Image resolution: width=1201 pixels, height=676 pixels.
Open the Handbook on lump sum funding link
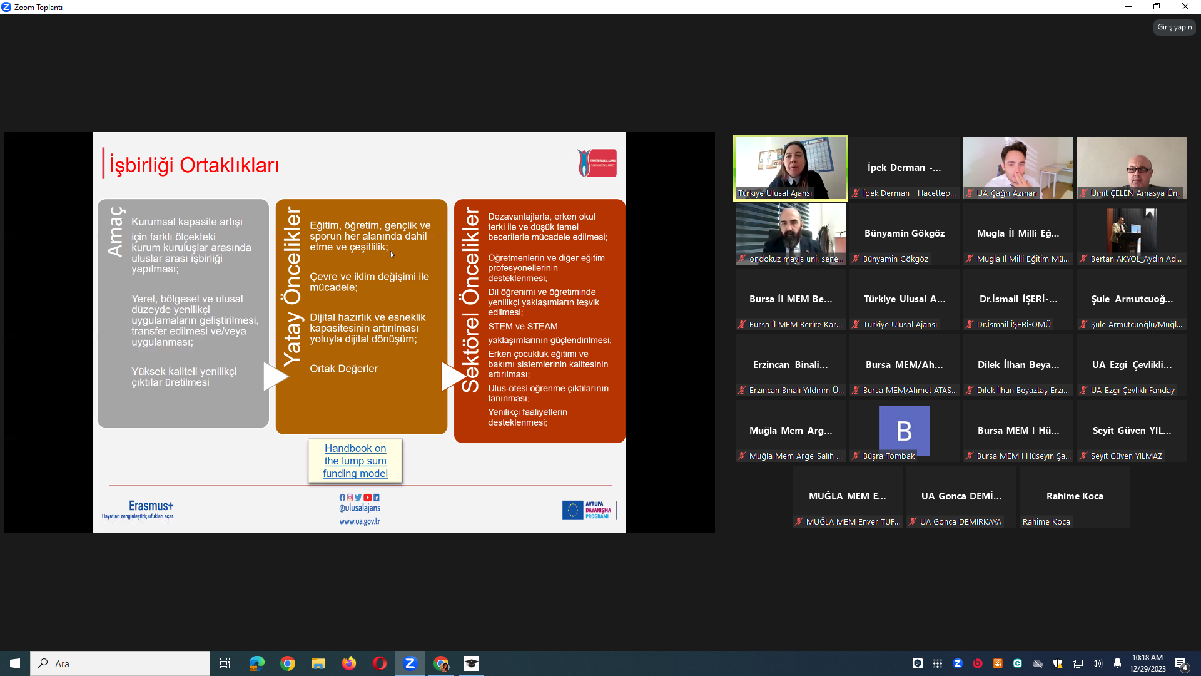pos(355,461)
